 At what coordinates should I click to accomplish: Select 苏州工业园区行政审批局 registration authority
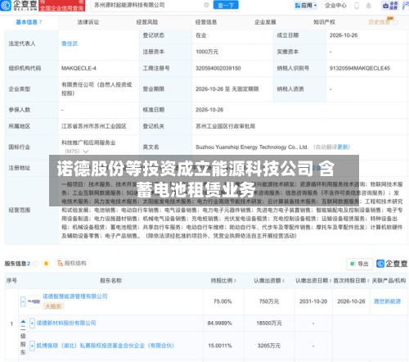[226, 126]
